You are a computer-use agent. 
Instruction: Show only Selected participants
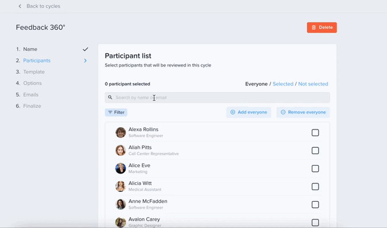click(283, 84)
